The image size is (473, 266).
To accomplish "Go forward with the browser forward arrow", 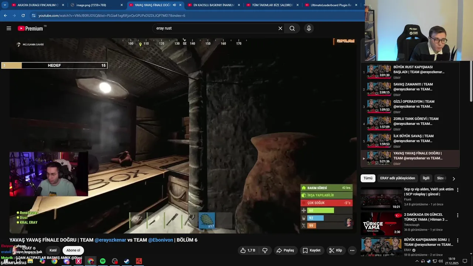I will pos(14,16).
